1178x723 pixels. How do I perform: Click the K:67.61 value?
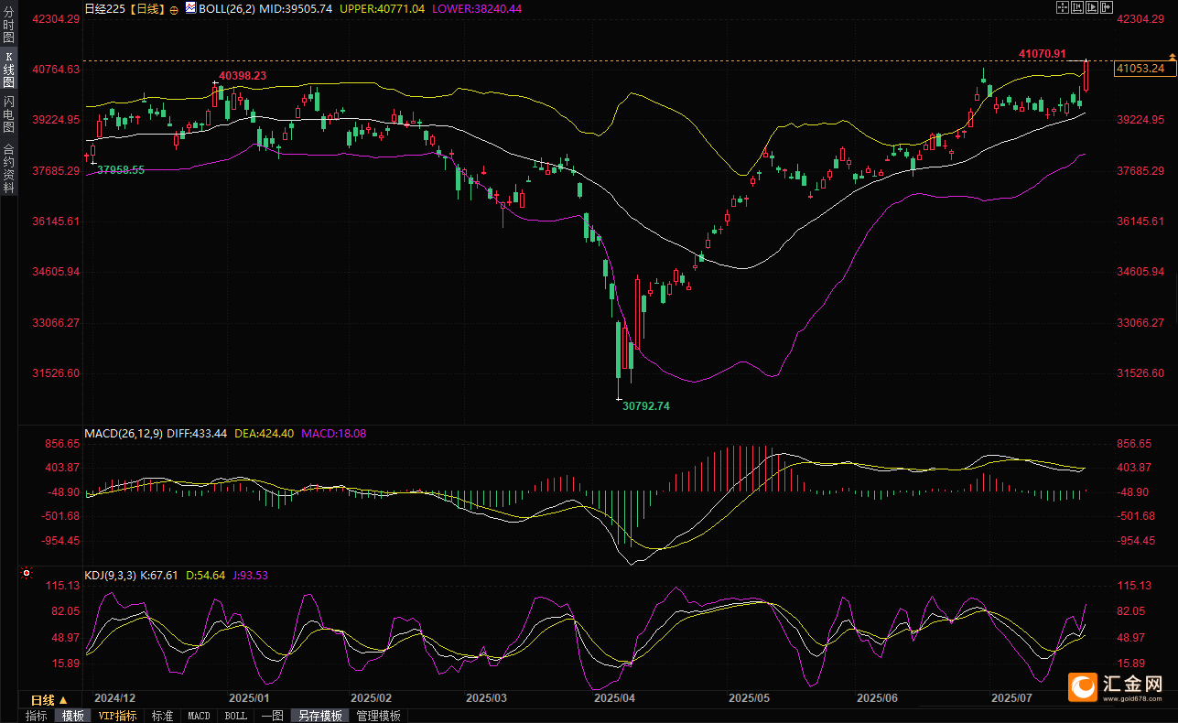159,575
